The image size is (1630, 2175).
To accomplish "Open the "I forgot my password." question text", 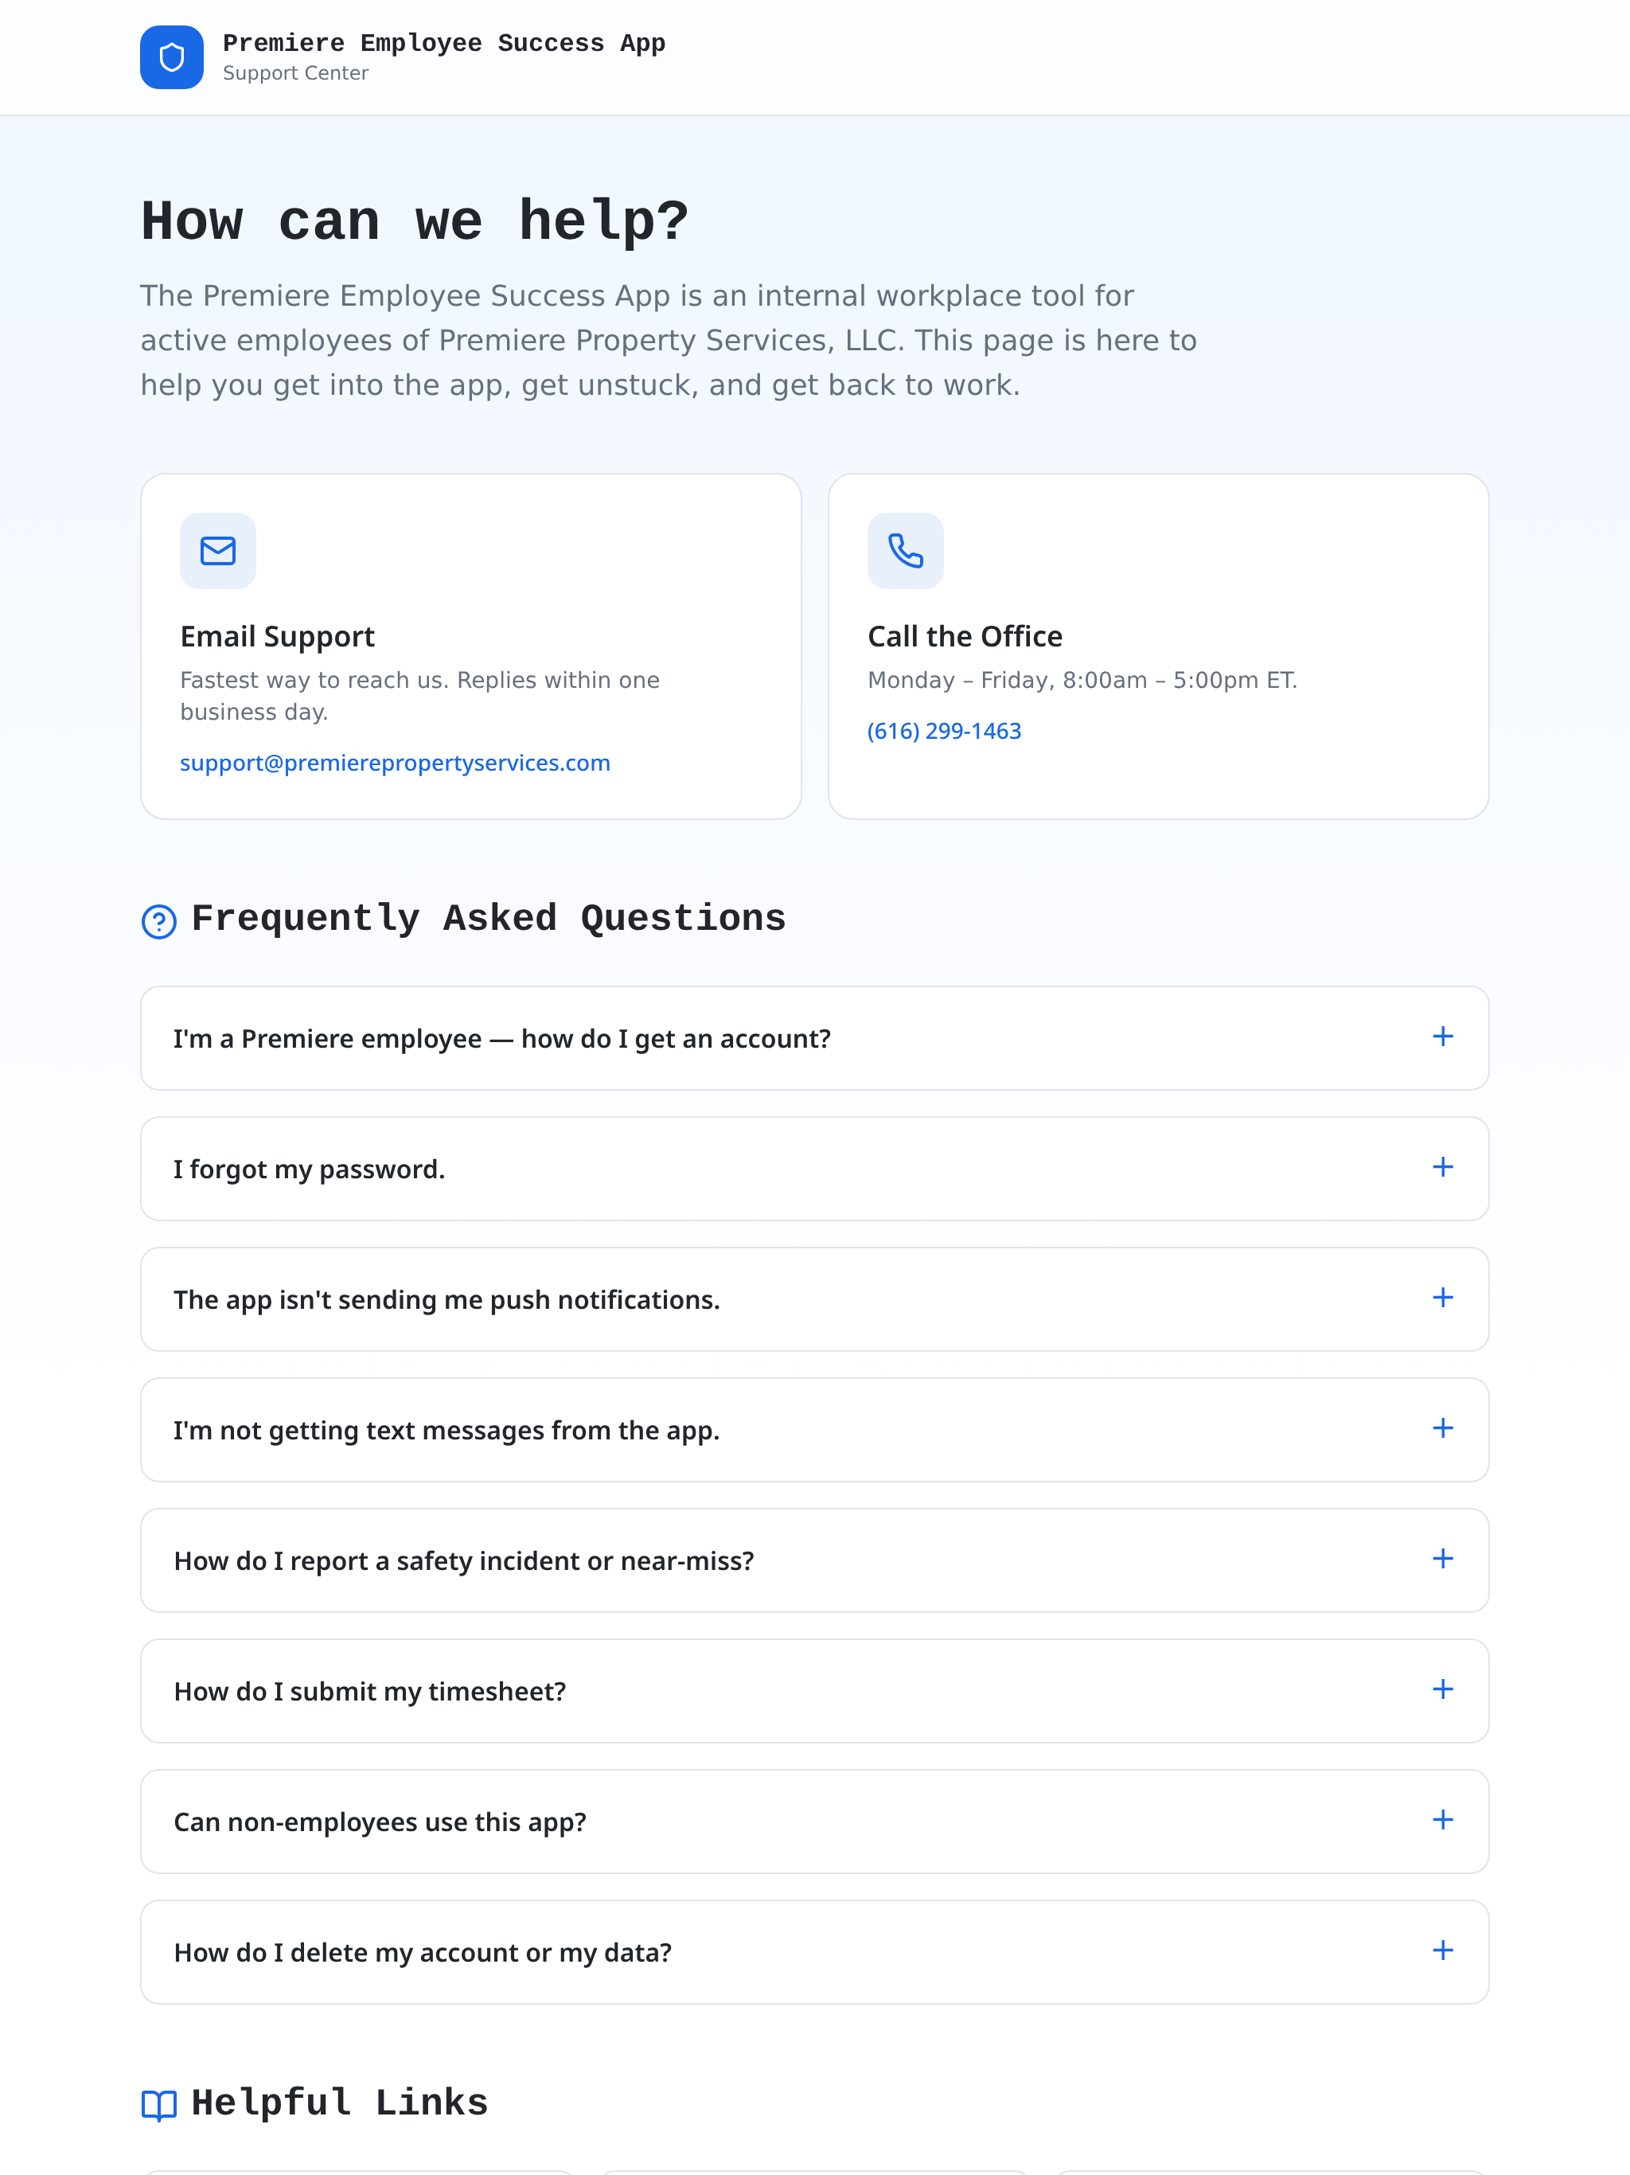I will 310,1170.
